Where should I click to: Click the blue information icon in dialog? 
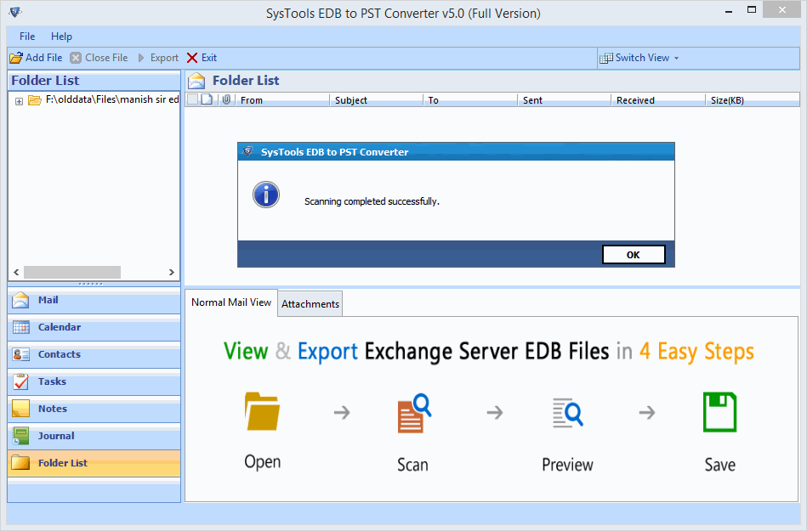tap(266, 195)
